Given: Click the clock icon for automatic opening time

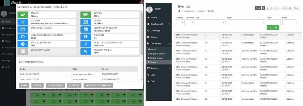Looking at the screenshot, I should point(23,37).
